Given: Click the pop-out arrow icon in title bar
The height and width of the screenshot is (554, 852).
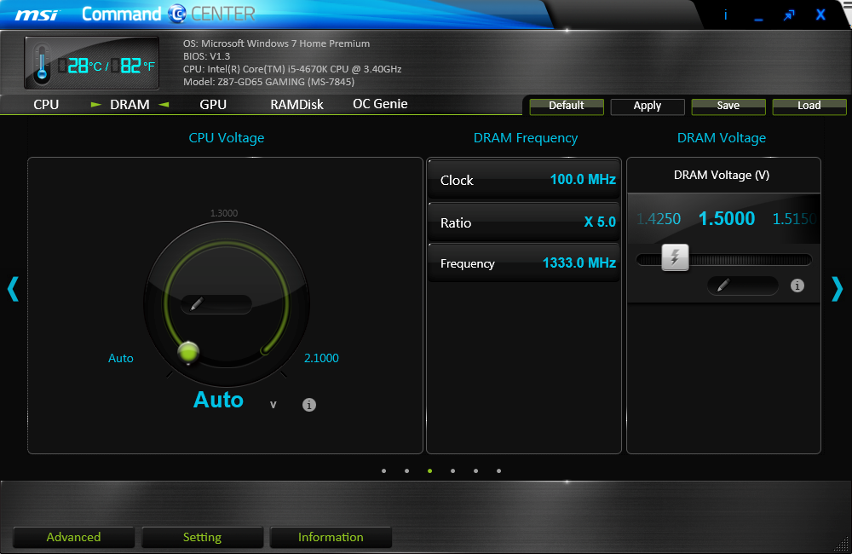Looking at the screenshot, I should tap(789, 15).
